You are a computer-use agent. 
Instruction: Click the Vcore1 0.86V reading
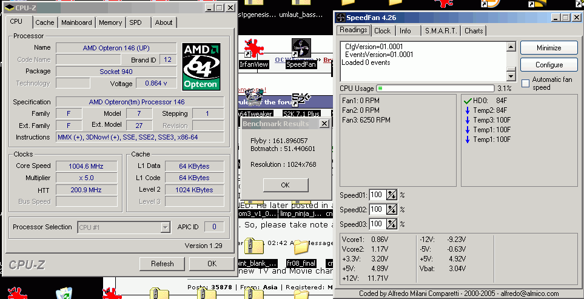[x=364, y=240]
